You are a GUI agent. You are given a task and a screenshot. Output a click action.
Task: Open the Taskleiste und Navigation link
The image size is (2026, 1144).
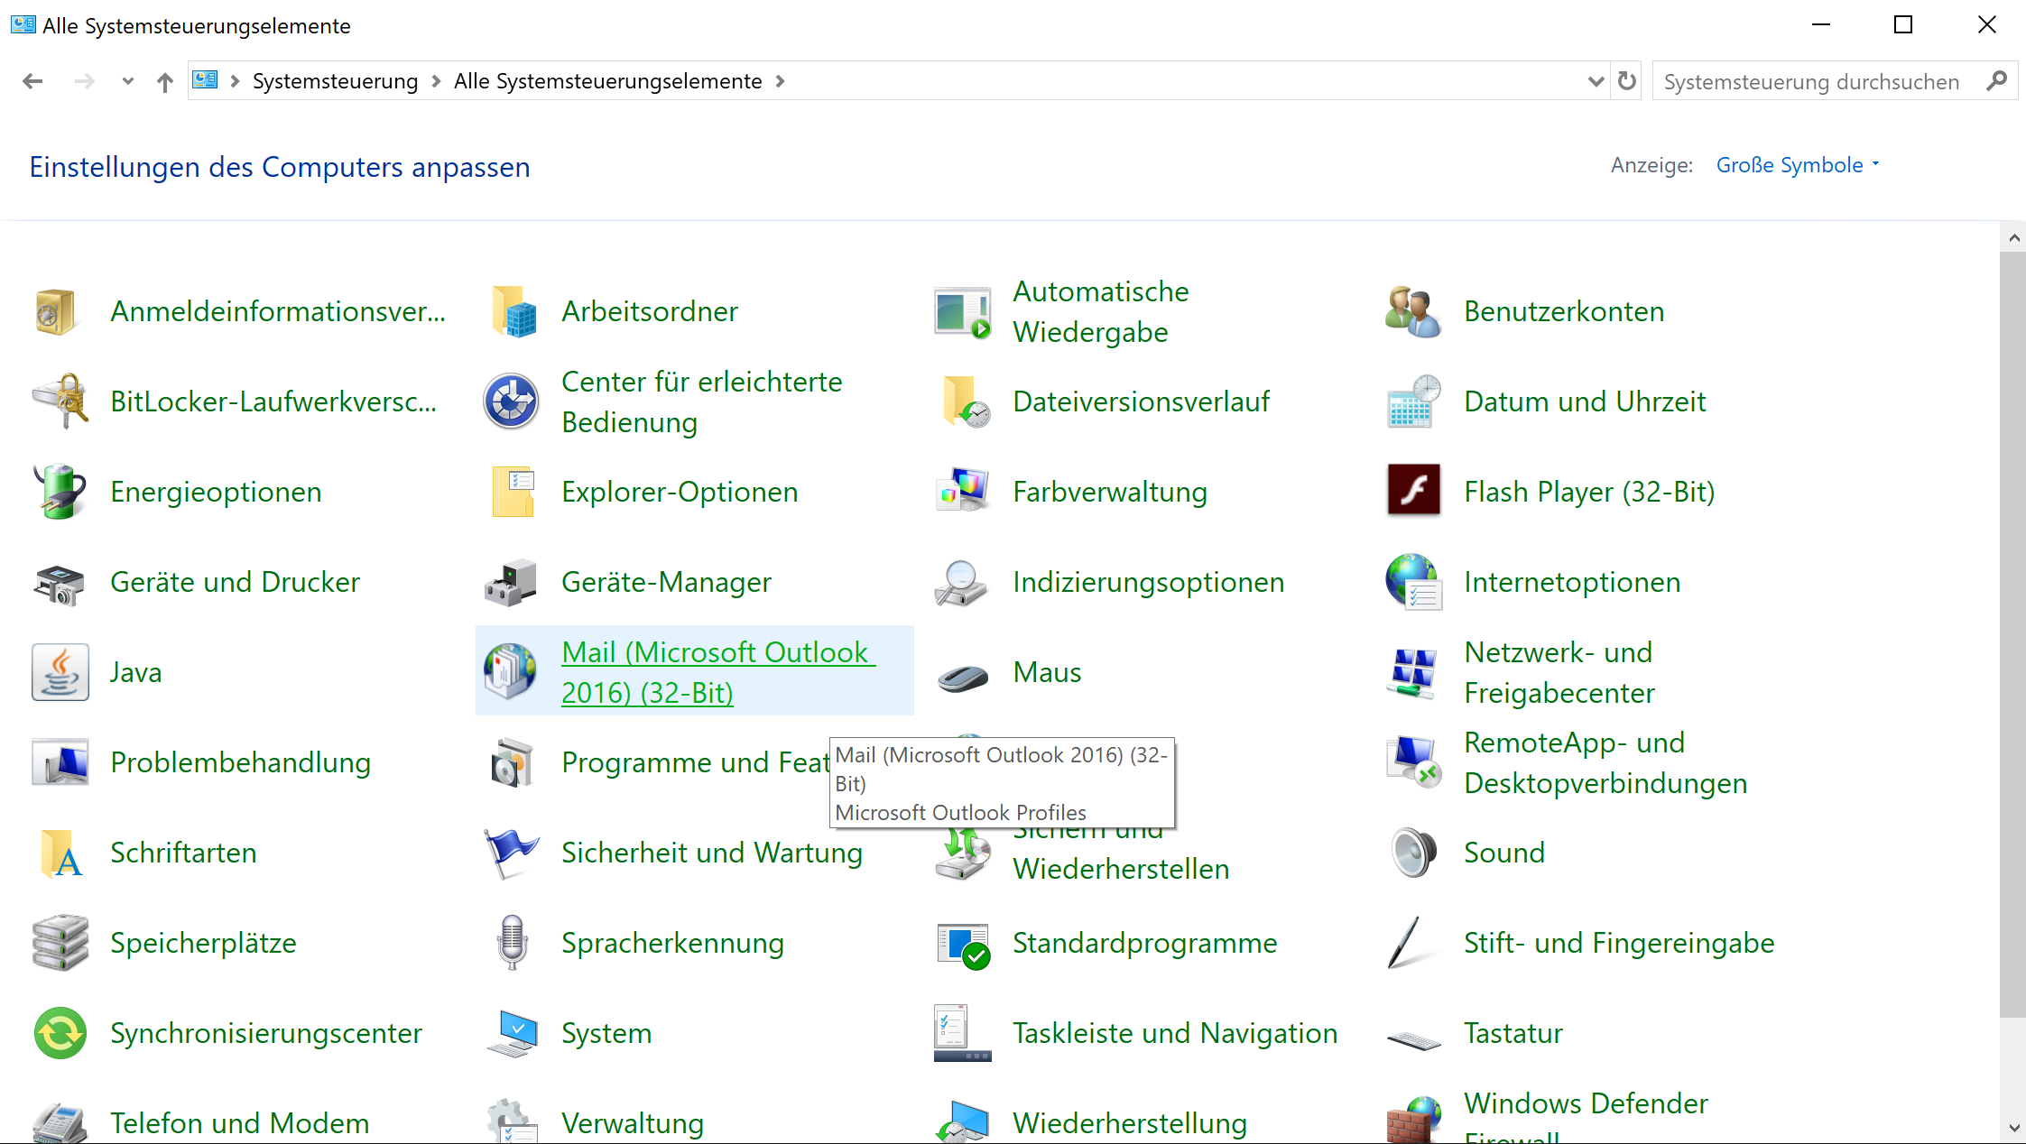coord(1174,1032)
